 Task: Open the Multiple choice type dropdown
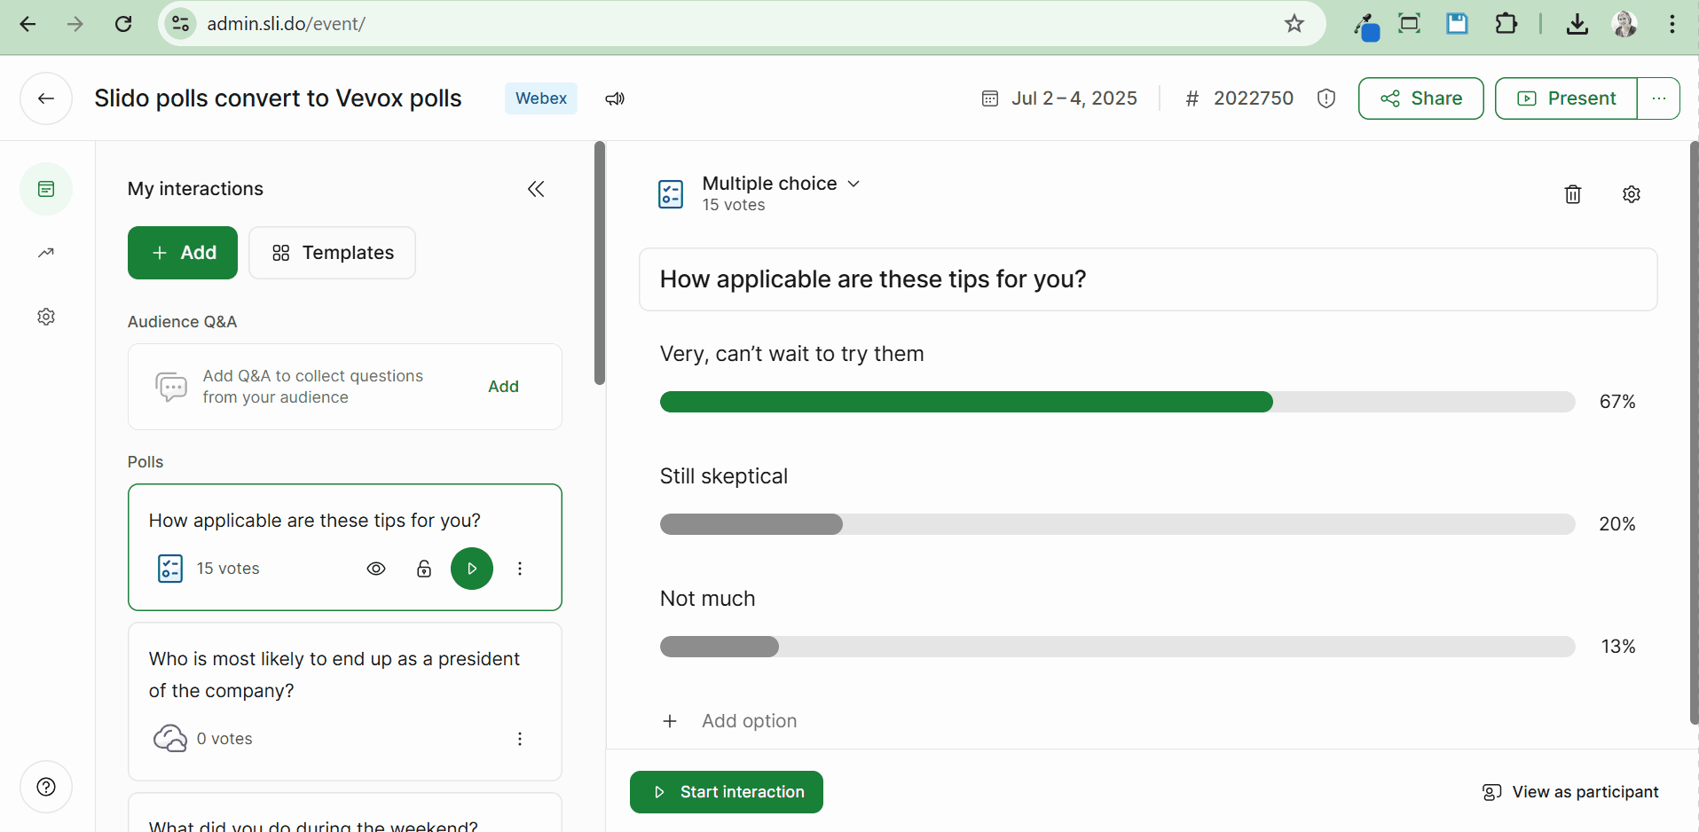click(853, 184)
